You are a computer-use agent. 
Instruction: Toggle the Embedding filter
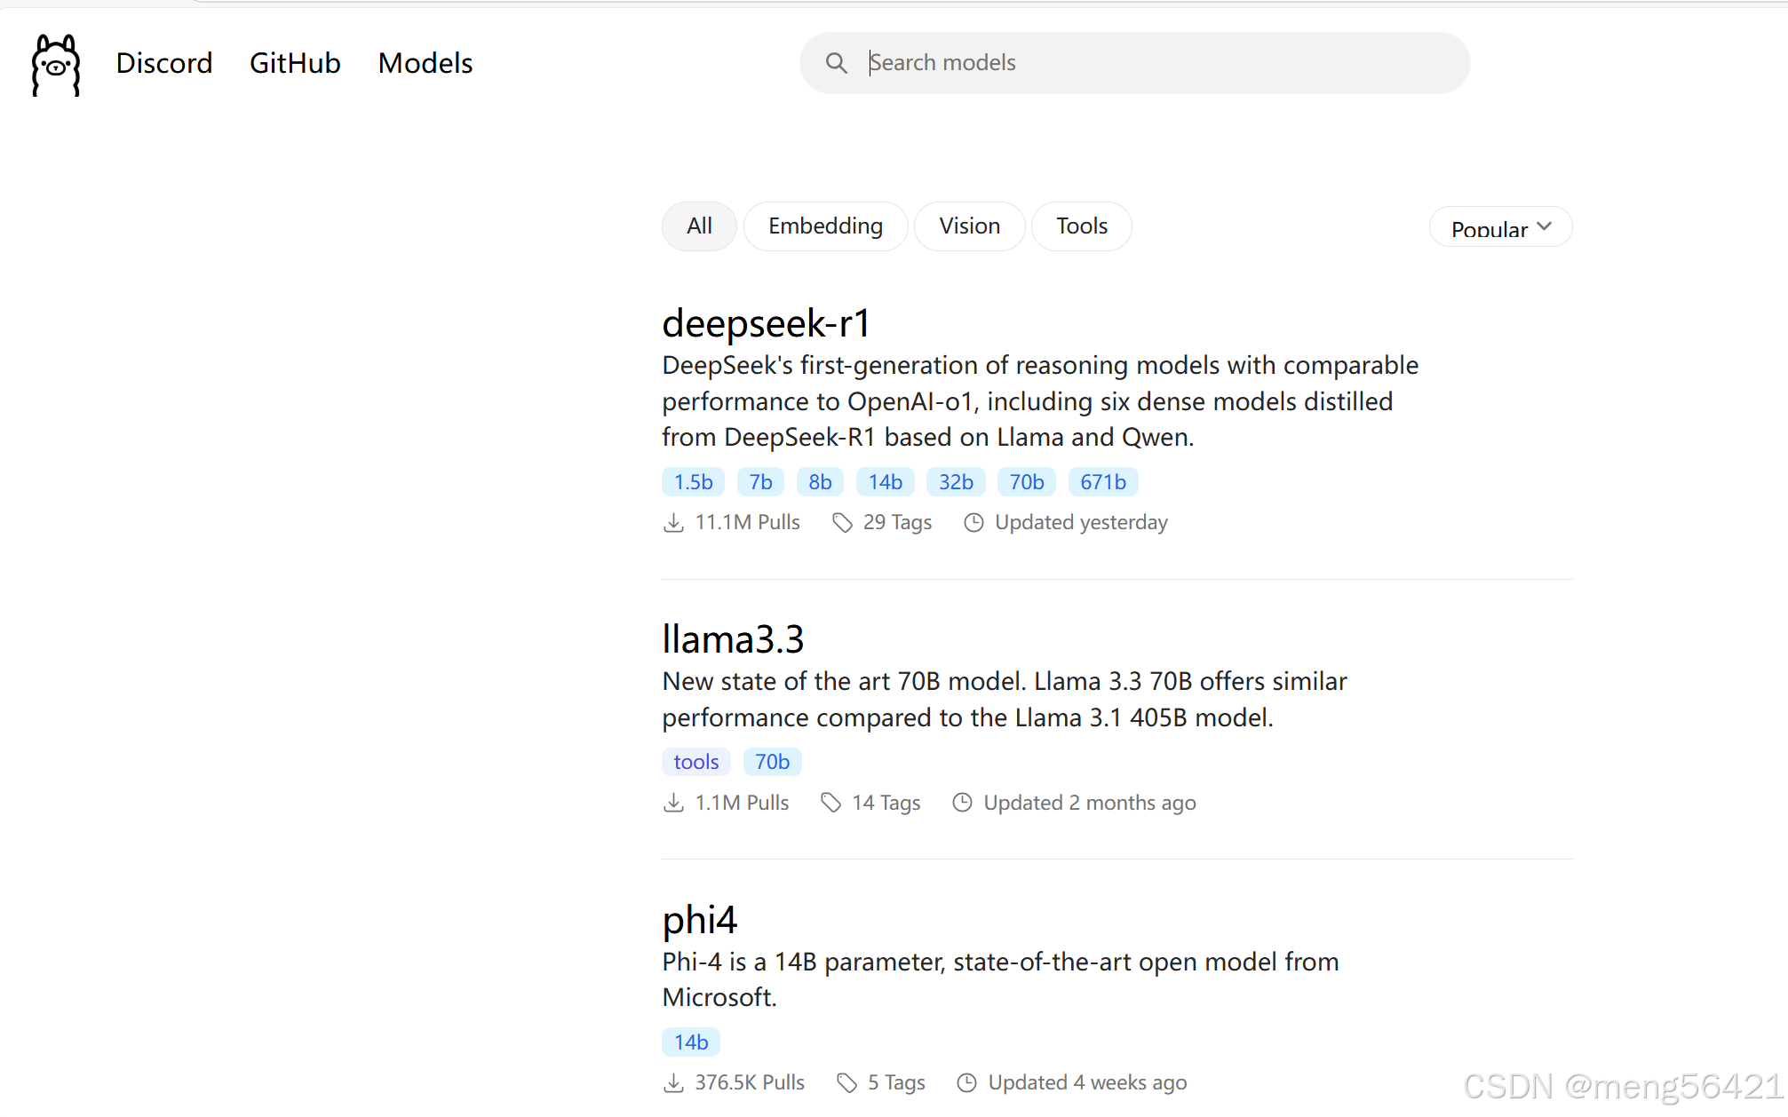click(825, 226)
